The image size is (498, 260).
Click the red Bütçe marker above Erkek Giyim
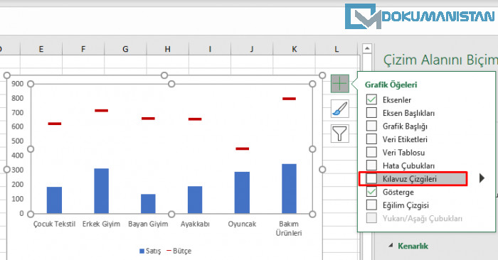coord(101,110)
